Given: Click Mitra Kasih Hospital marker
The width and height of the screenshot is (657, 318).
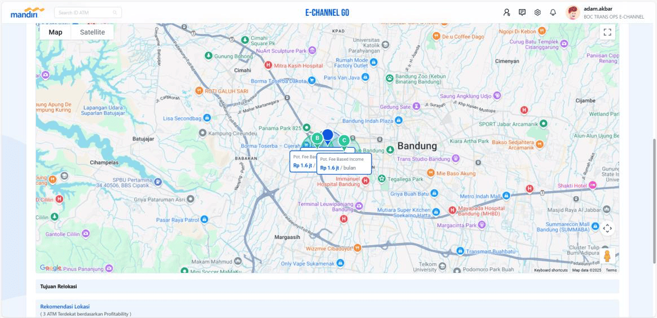Looking at the screenshot, I should pyautogui.click(x=268, y=65).
